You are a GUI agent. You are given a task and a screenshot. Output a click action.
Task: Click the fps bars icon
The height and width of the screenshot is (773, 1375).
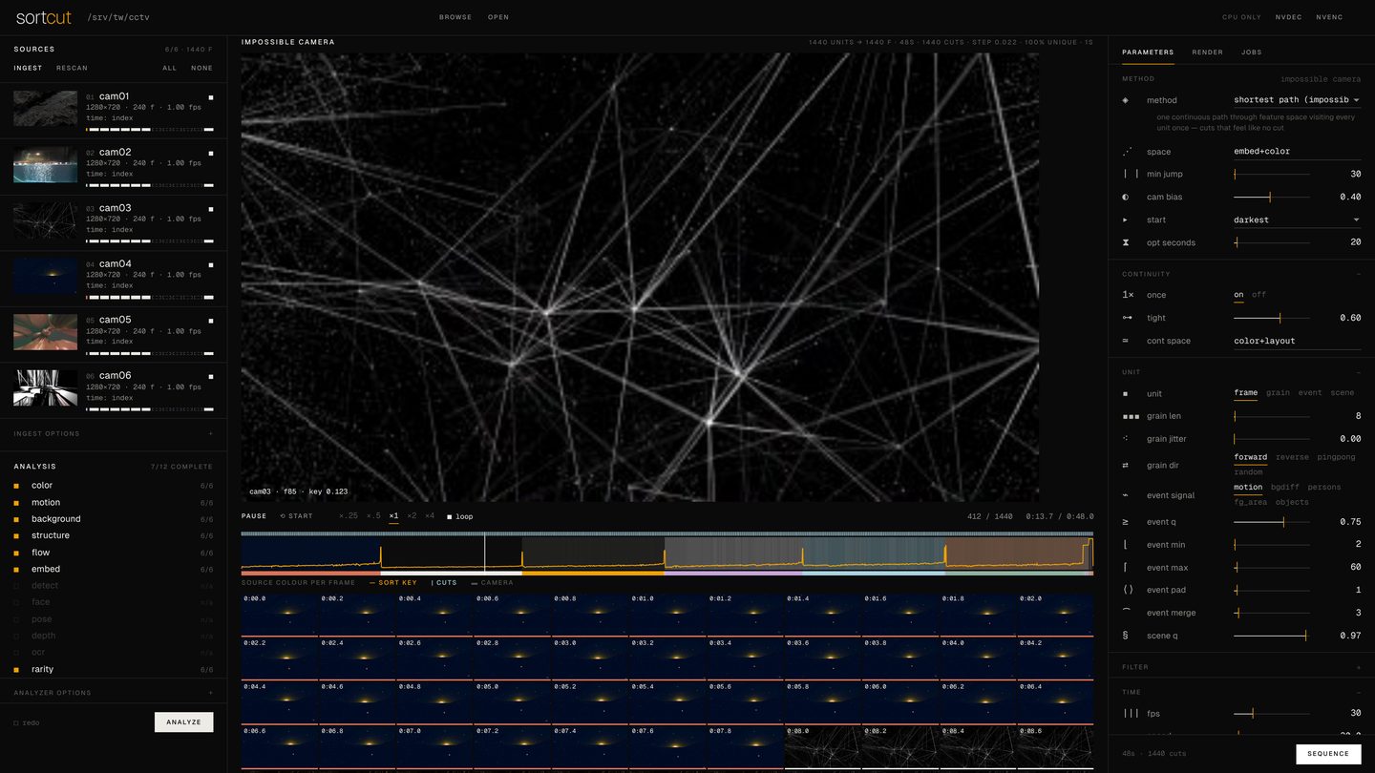(x=1130, y=714)
